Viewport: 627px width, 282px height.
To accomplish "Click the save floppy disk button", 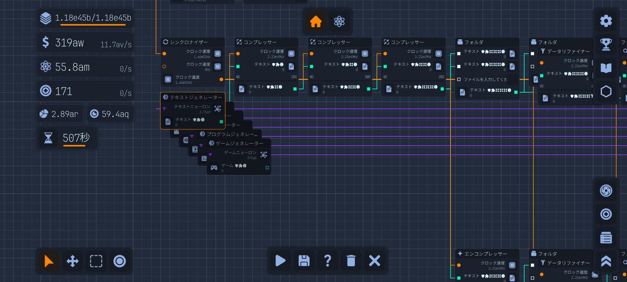I will click(304, 260).
